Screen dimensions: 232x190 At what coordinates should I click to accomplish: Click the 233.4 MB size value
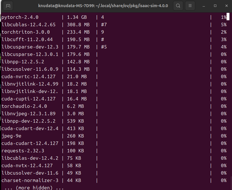(x=78, y=32)
